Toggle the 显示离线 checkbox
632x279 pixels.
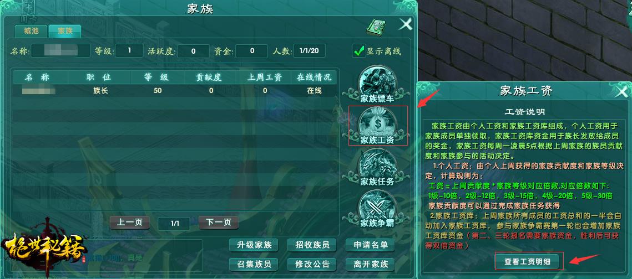(358, 51)
